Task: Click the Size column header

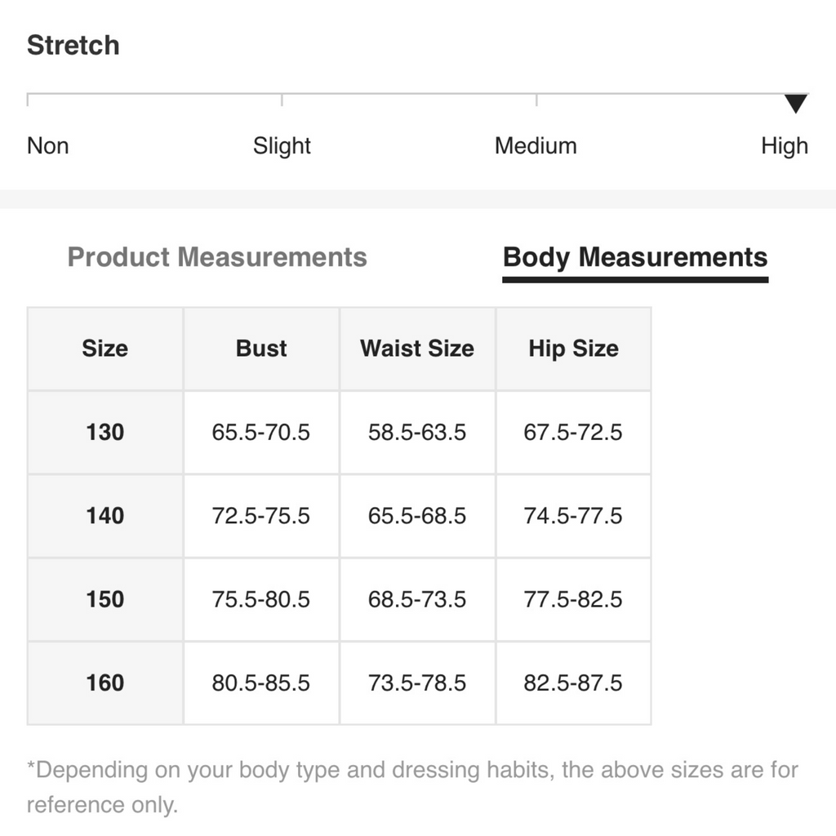Action: [x=105, y=349]
